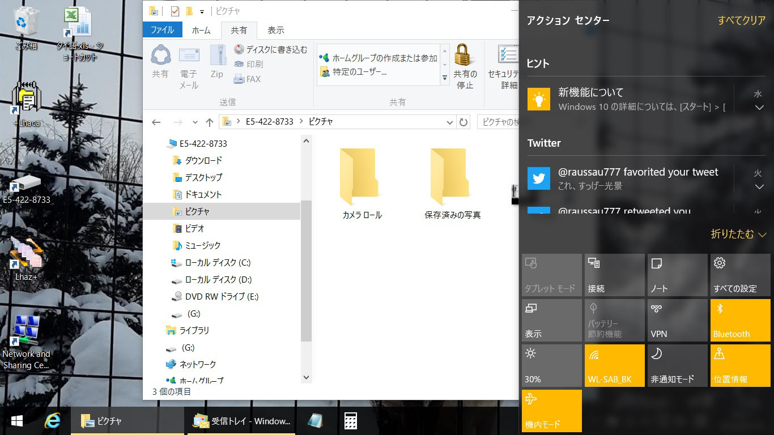Click the 表示 project quick action

point(552,320)
